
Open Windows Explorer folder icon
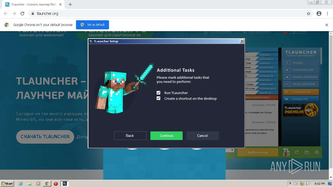point(29,184)
